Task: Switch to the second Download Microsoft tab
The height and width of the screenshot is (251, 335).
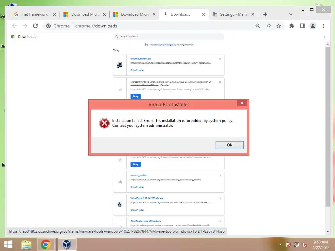Action: point(134,14)
